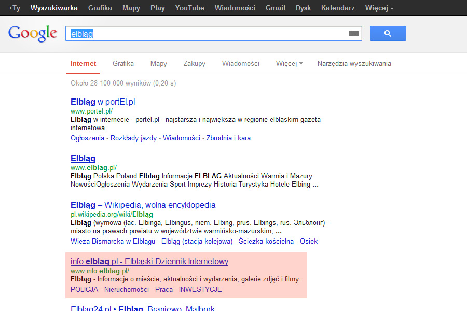
Task: Open the on-screen keyboard icon in search box
Action: coord(353,33)
